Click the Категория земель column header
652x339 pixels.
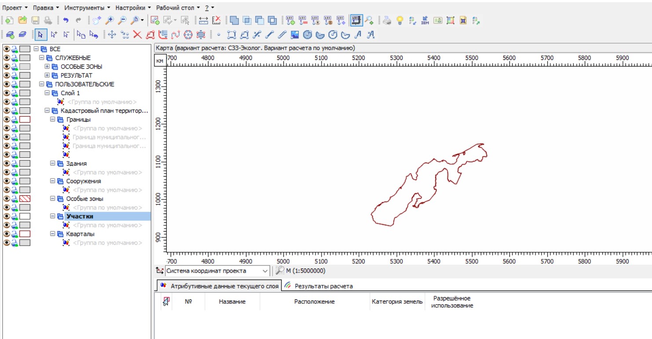point(397,302)
